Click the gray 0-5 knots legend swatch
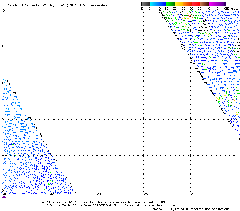240x211 pixels. tap(145, 4)
